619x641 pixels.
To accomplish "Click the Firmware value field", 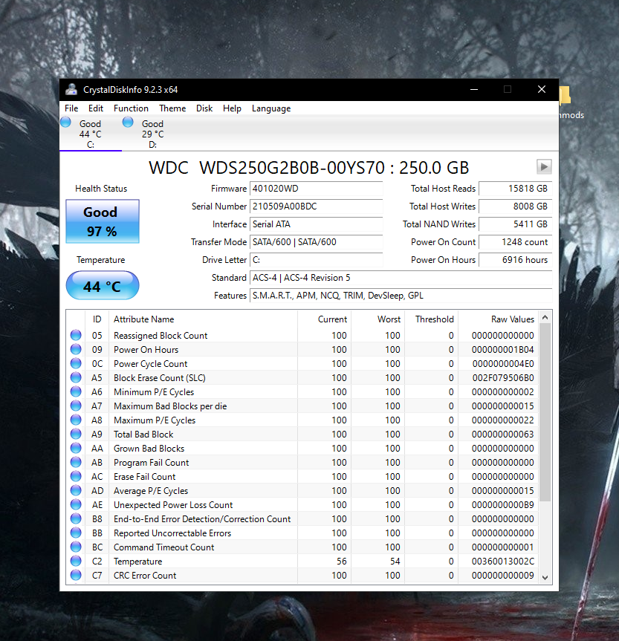I will click(316, 189).
